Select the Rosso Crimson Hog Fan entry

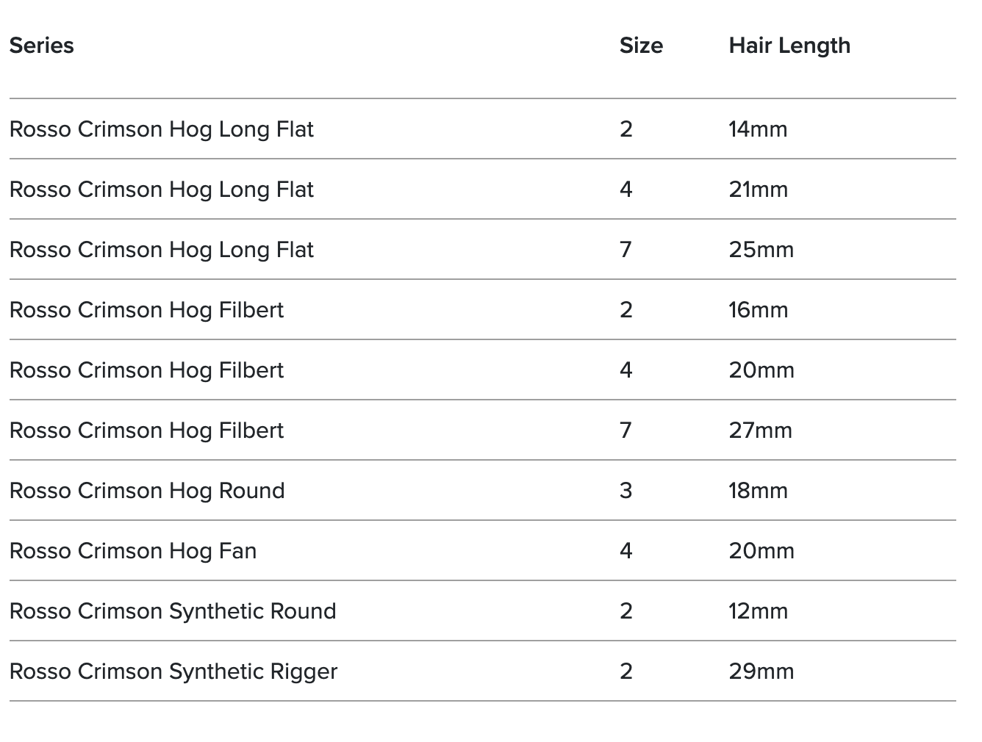133,551
